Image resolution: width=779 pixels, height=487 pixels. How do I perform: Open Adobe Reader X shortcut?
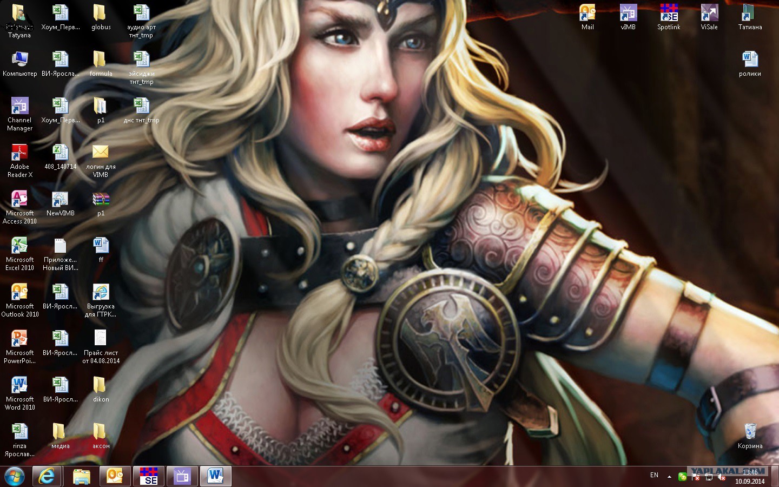coord(19,161)
